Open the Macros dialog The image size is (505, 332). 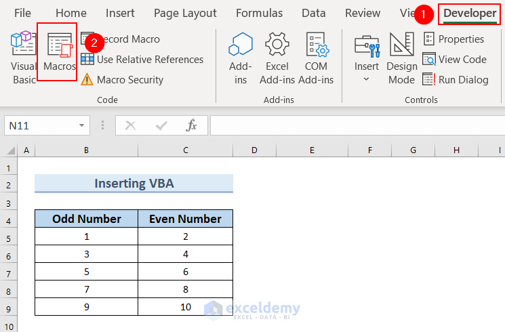(58, 53)
